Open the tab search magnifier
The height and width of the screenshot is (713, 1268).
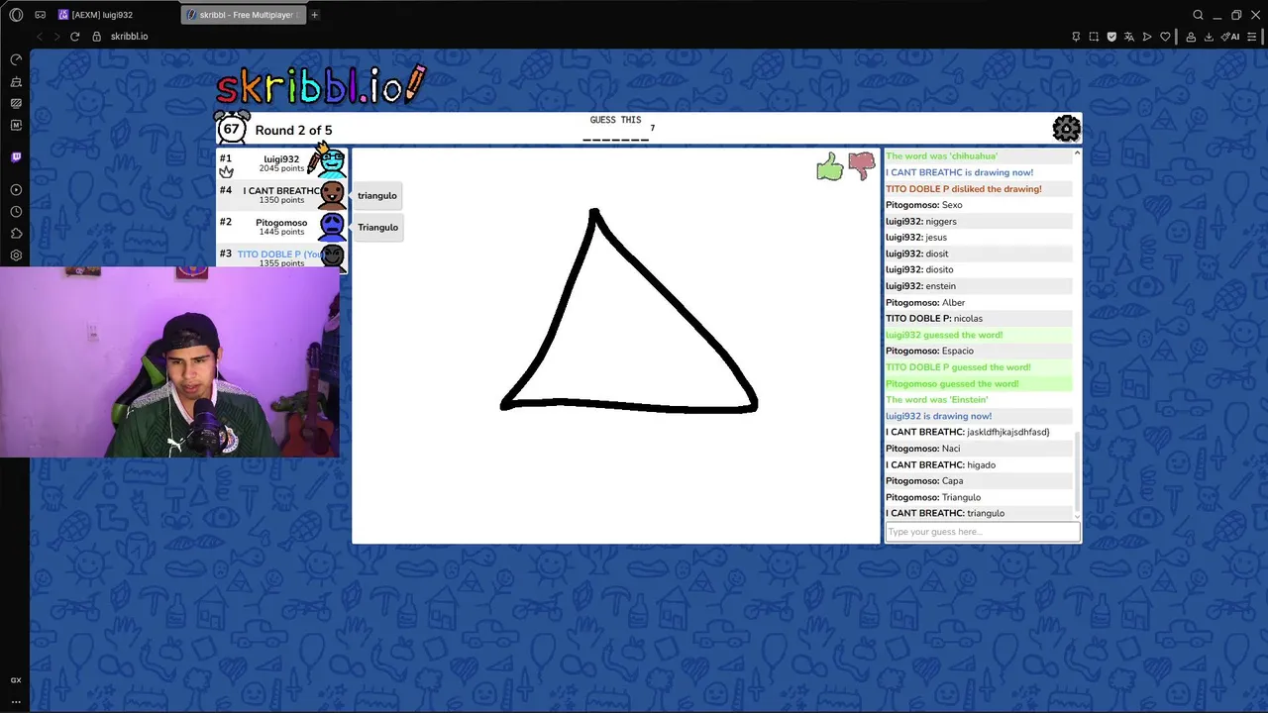pyautogui.click(x=1198, y=15)
